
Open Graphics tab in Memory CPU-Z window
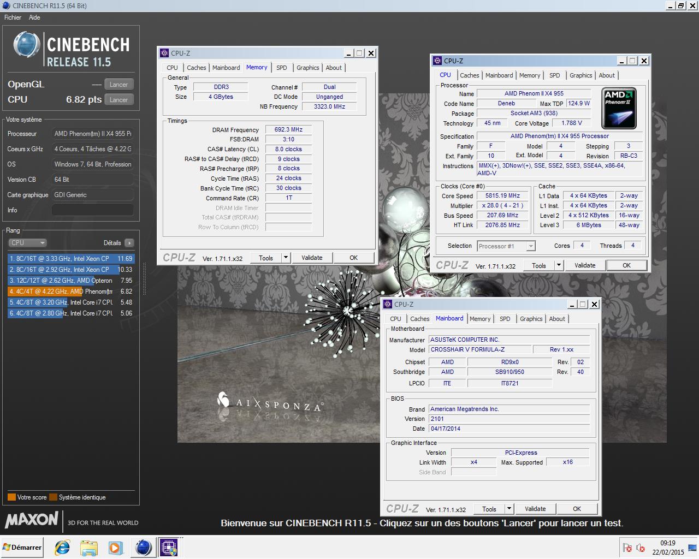pos(308,68)
